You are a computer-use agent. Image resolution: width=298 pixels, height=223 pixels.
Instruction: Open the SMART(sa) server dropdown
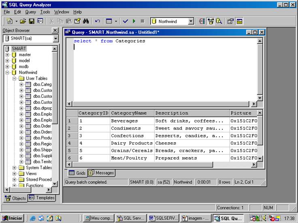[x=55, y=39]
